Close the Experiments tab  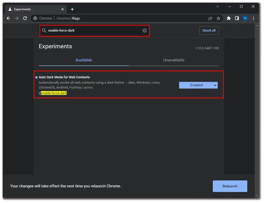(62, 9)
